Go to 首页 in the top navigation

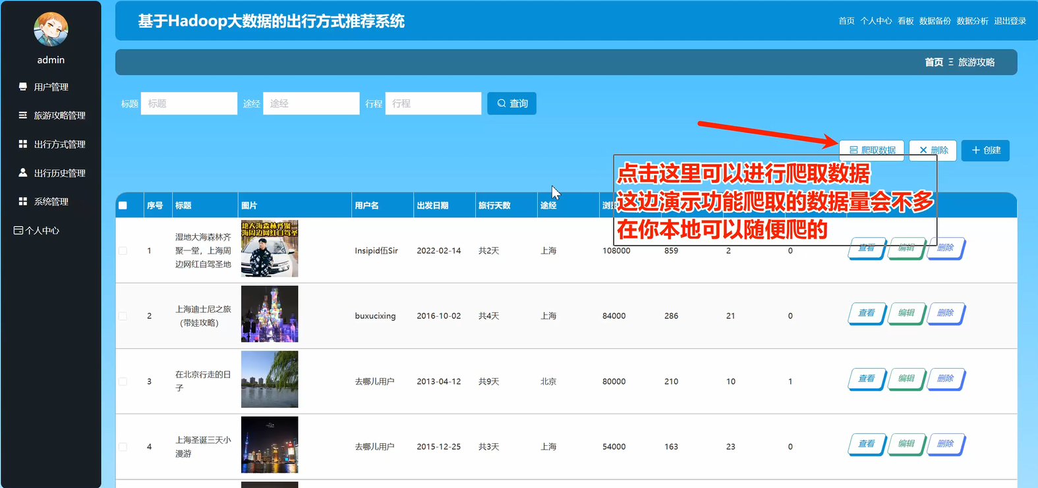point(846,21)
